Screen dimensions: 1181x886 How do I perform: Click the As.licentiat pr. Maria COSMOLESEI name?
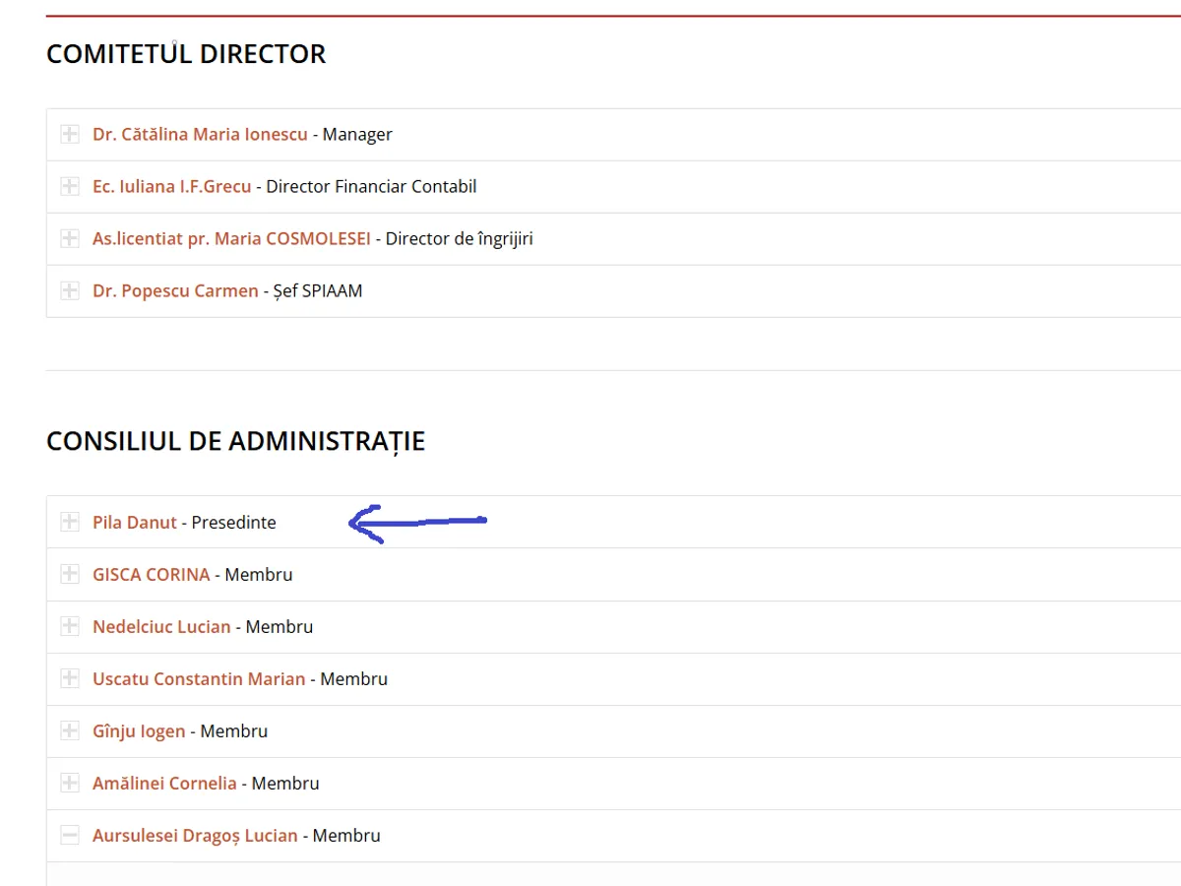231,239
